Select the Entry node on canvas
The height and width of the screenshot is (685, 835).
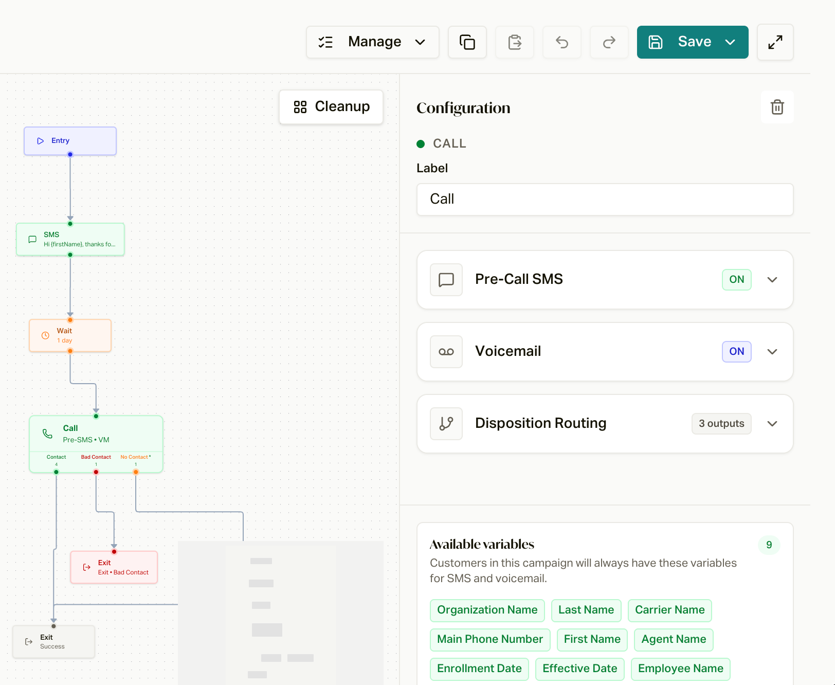(70, 141)
